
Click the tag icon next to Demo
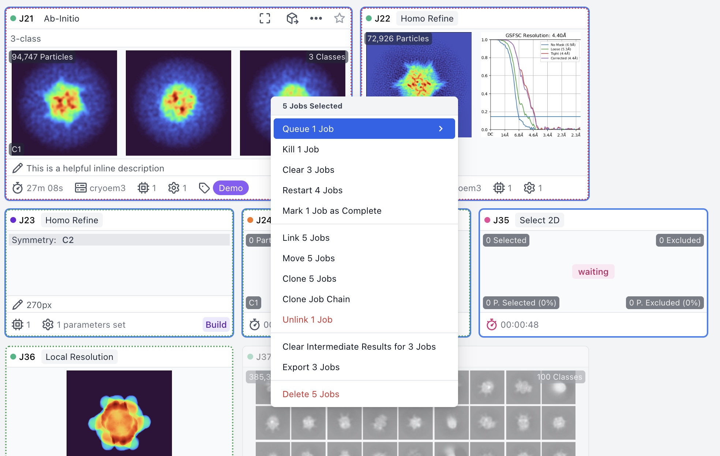point(204,188)
